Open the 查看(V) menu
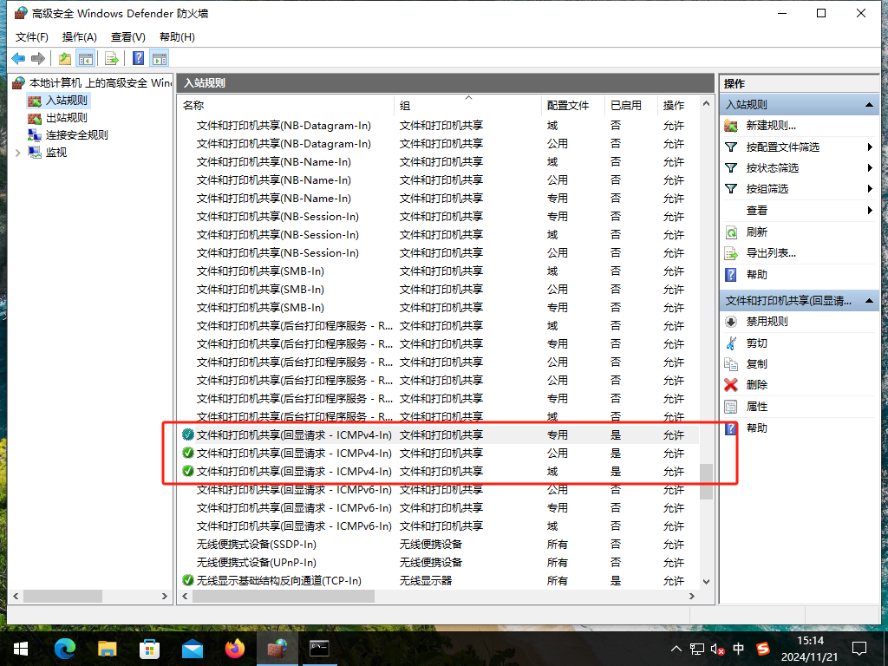This screenshot has width=888, height=666. tap(127, 36)
